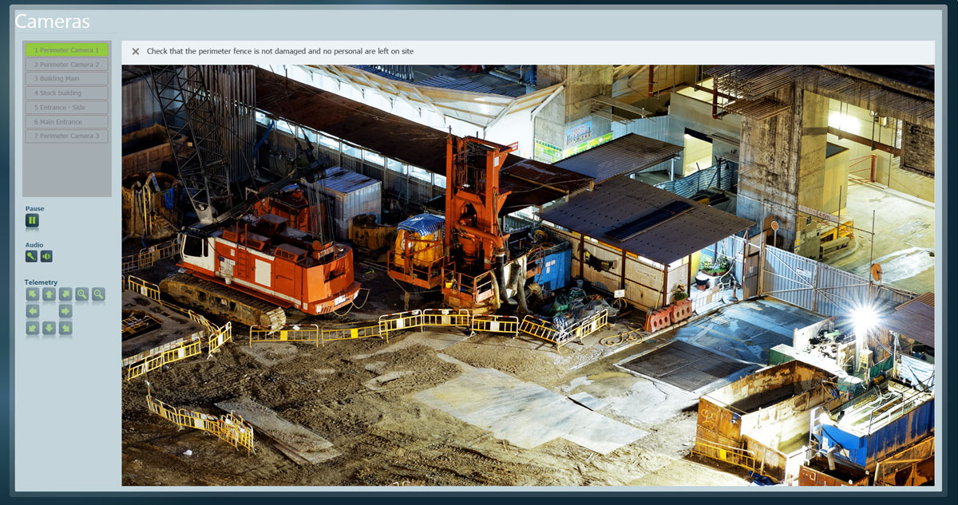Toggle the speaker audio button
This screenshot has height=505, width=958.
[x=47, y=256]
